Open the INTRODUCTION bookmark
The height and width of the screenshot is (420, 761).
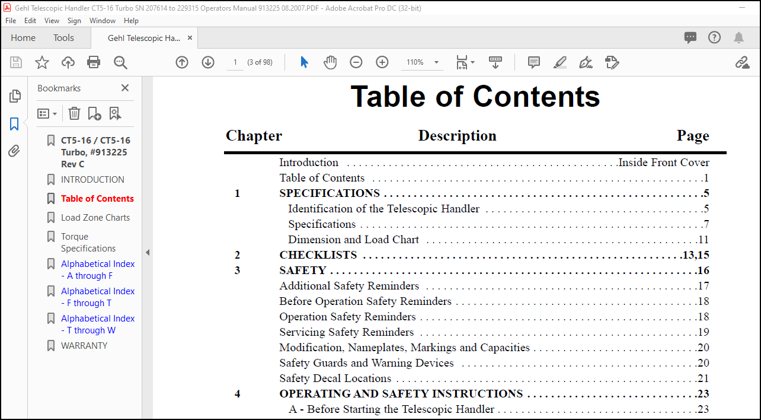(x=92, y=179)
